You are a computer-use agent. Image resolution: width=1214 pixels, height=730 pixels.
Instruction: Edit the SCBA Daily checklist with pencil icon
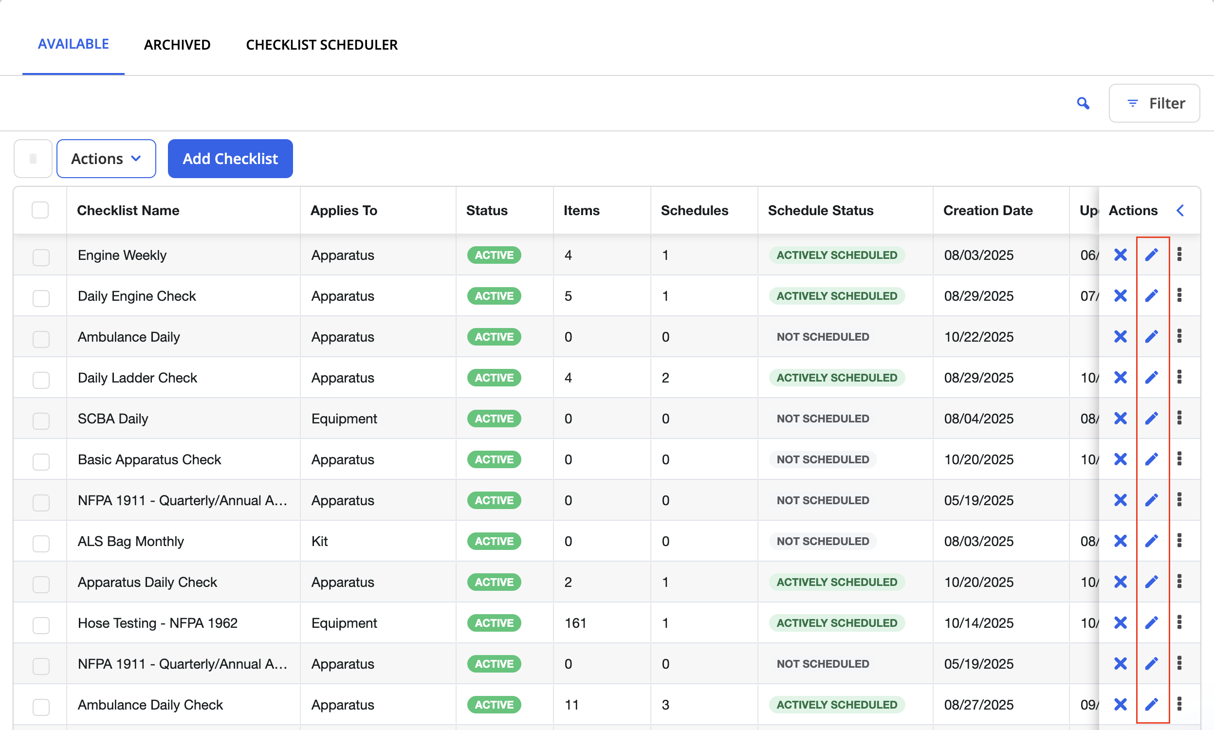pyautogui.click(x=1152, y=418)
